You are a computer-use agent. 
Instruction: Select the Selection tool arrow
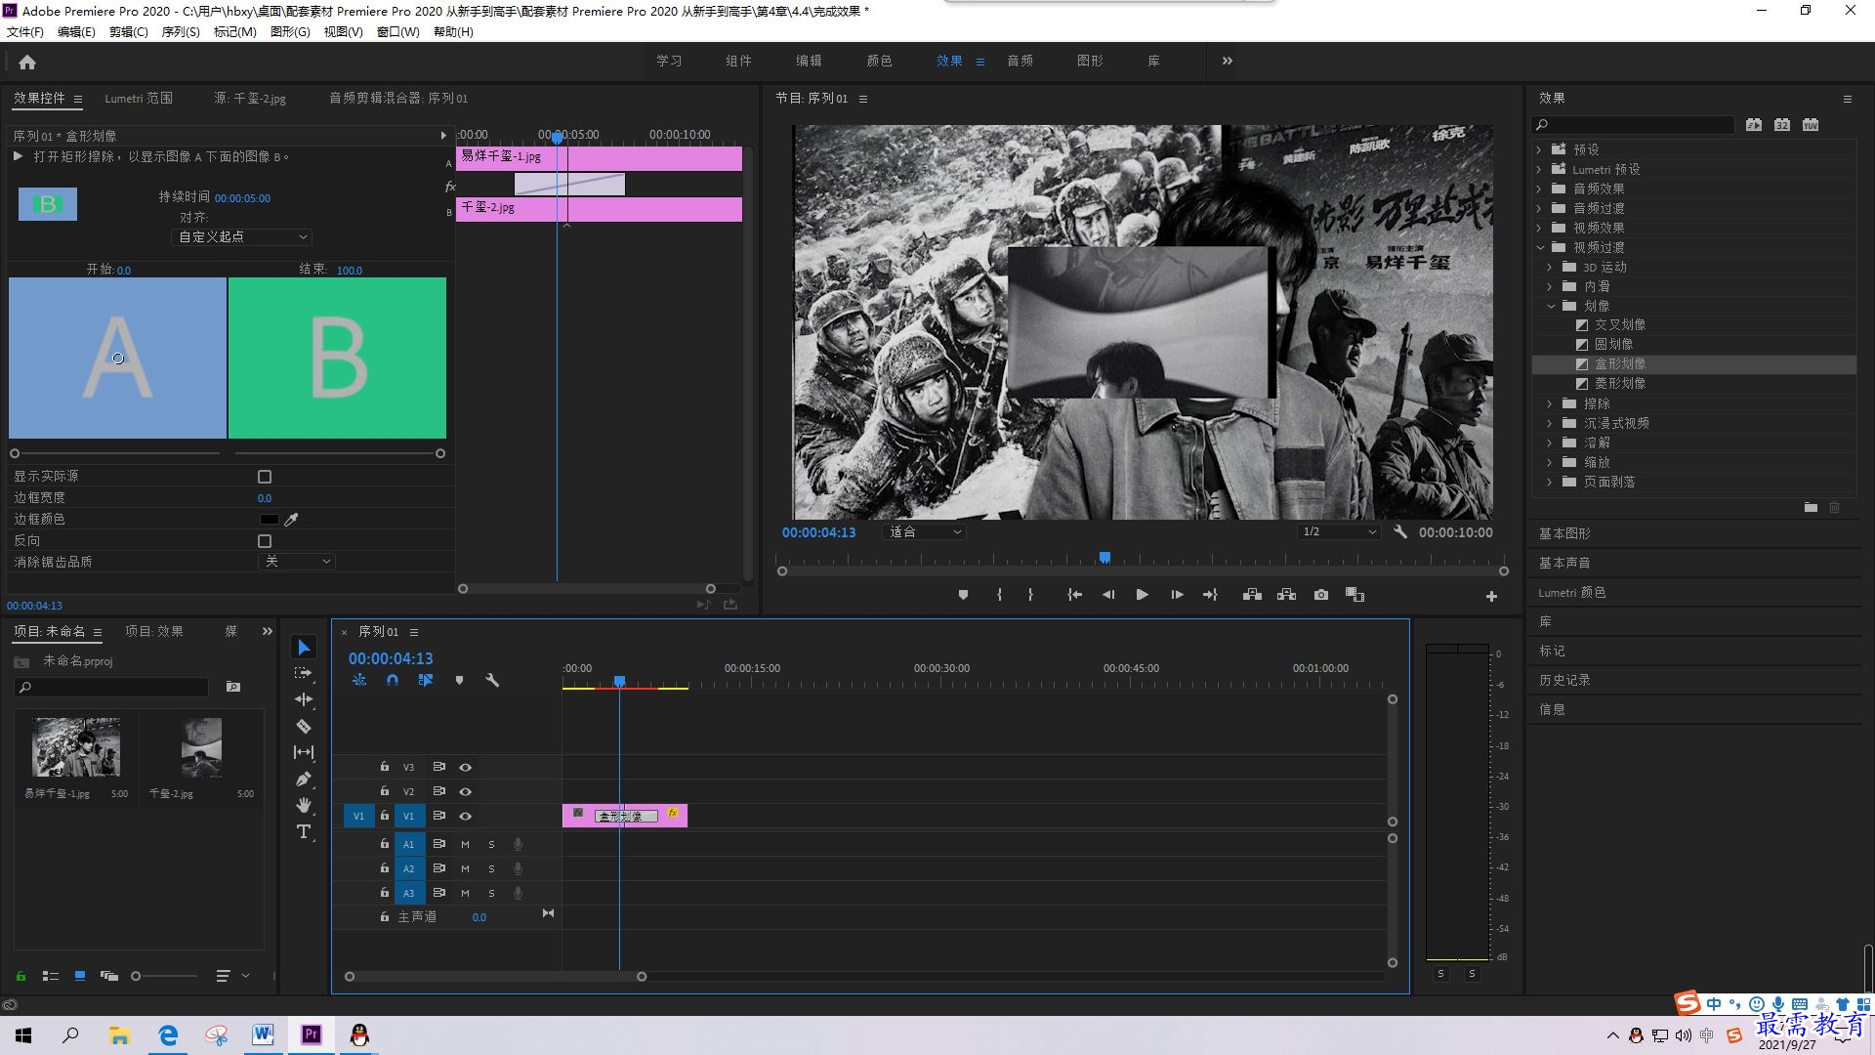coord(304,648)
